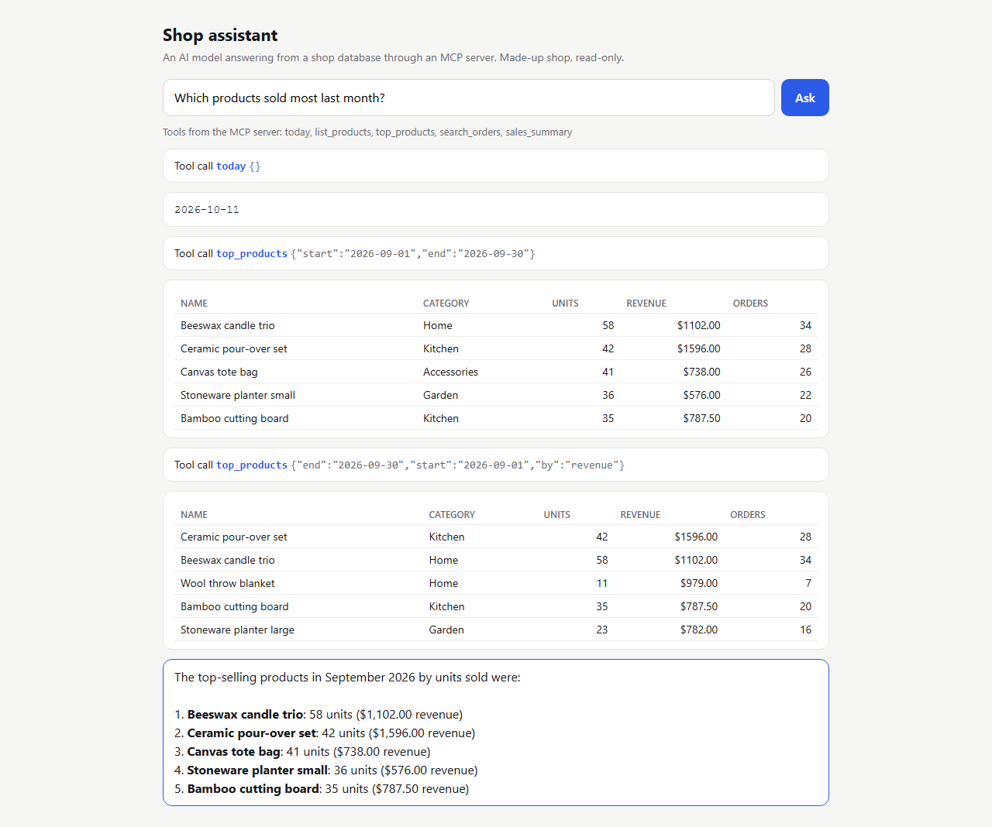
Task: Click the top_products tool call with "by":"revenue"
Action: click(496, 465)
